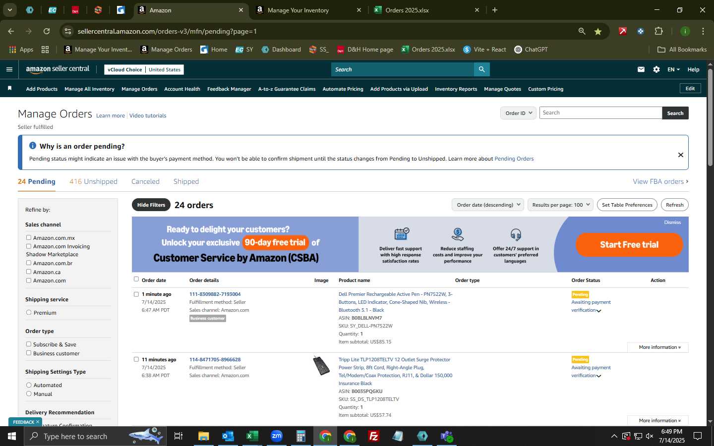714x446 pixels.
Task: Open the Order ID search type dropdown
Action: point(518,113)
